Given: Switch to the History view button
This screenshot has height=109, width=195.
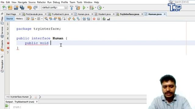Looking at the screenshot, I should [19, 19].
